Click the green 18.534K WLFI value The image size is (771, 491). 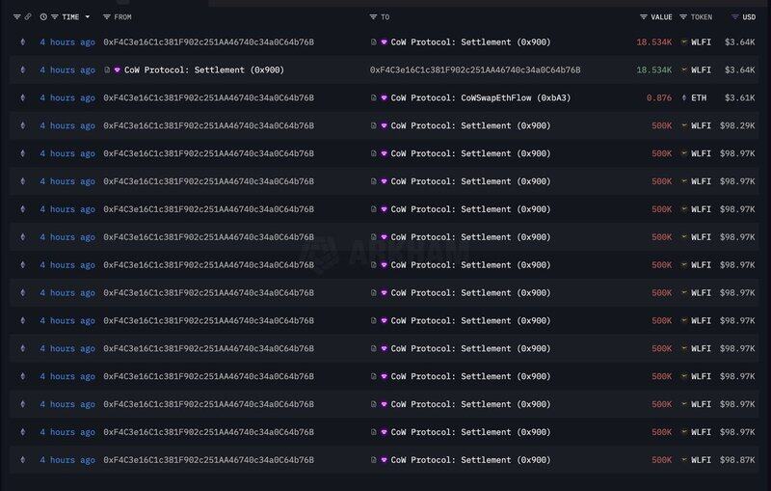653,70
